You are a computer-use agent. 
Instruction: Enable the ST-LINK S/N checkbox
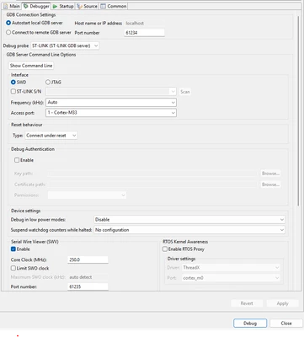[13, 92]
